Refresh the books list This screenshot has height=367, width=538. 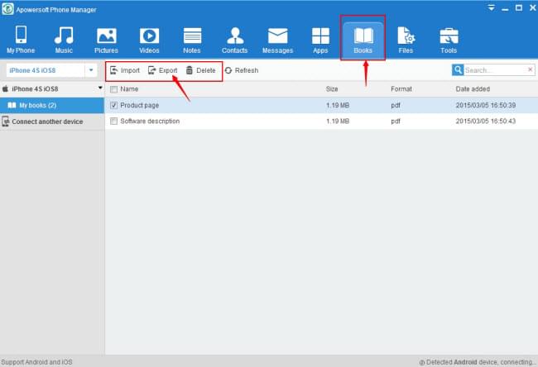click(242, 70)
